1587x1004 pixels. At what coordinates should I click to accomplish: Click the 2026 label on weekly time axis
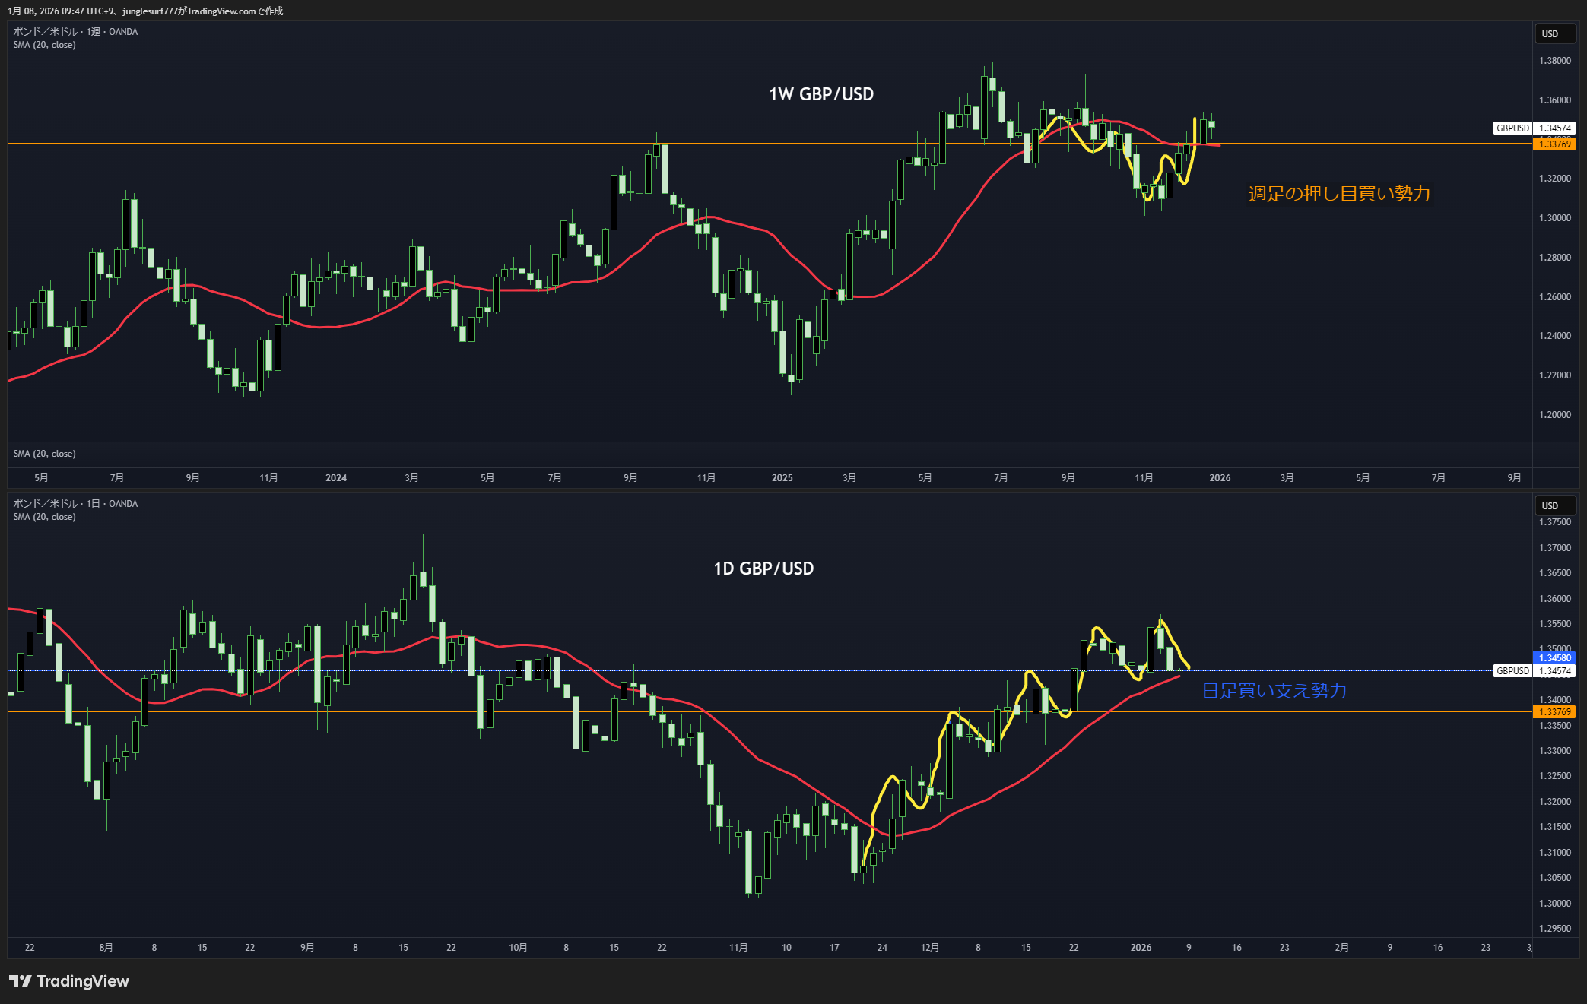click(x=1219, y=478)
